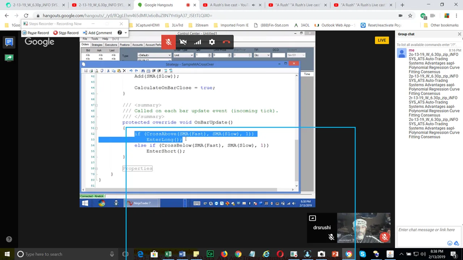Switch to Executions tab
The height and width of the screenshot is (260, 463).
pyautogui.click(x=111, y=45)
